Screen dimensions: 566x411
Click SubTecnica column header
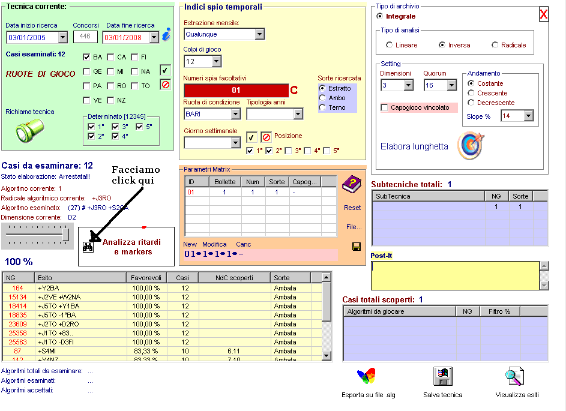click(429, 196)
